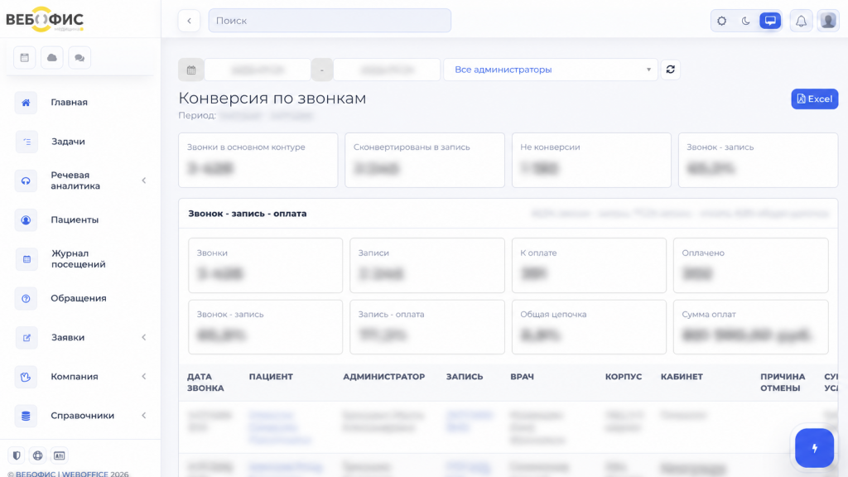Open Пациенты section
848x477 pixels.
pyautogui.click(x=75, y=220)
